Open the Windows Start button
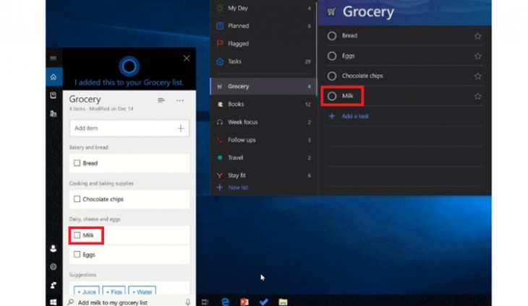 coord(54,302)
